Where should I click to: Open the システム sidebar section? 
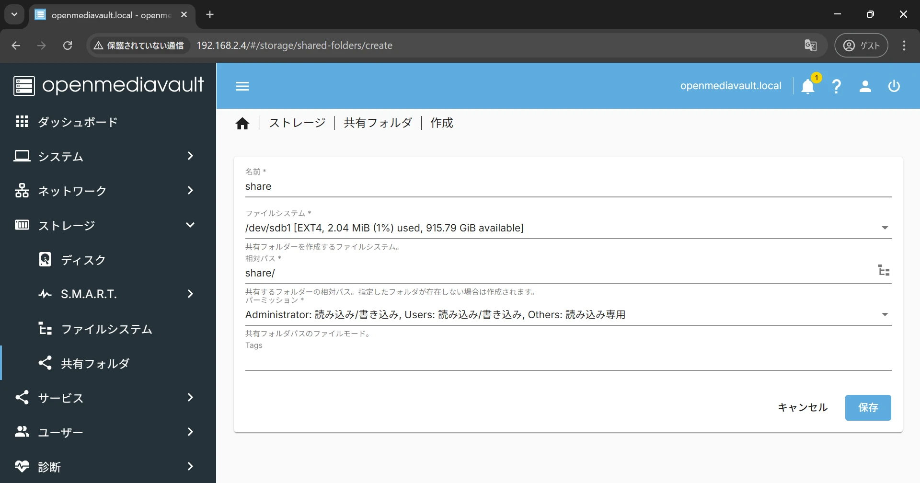point(108,156)
